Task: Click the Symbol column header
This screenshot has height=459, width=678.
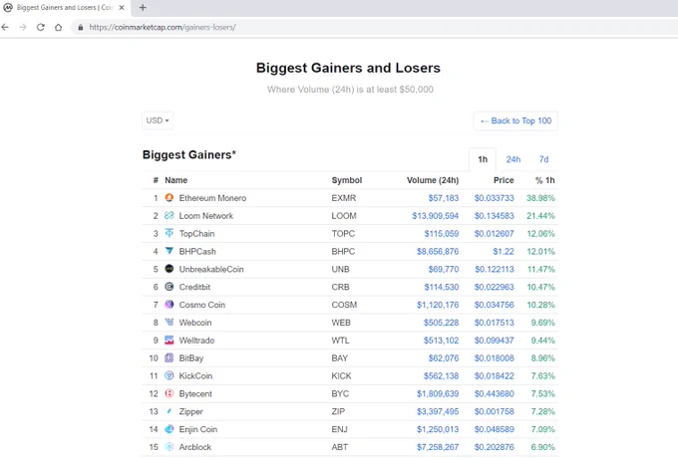Action: pos(346,180)
